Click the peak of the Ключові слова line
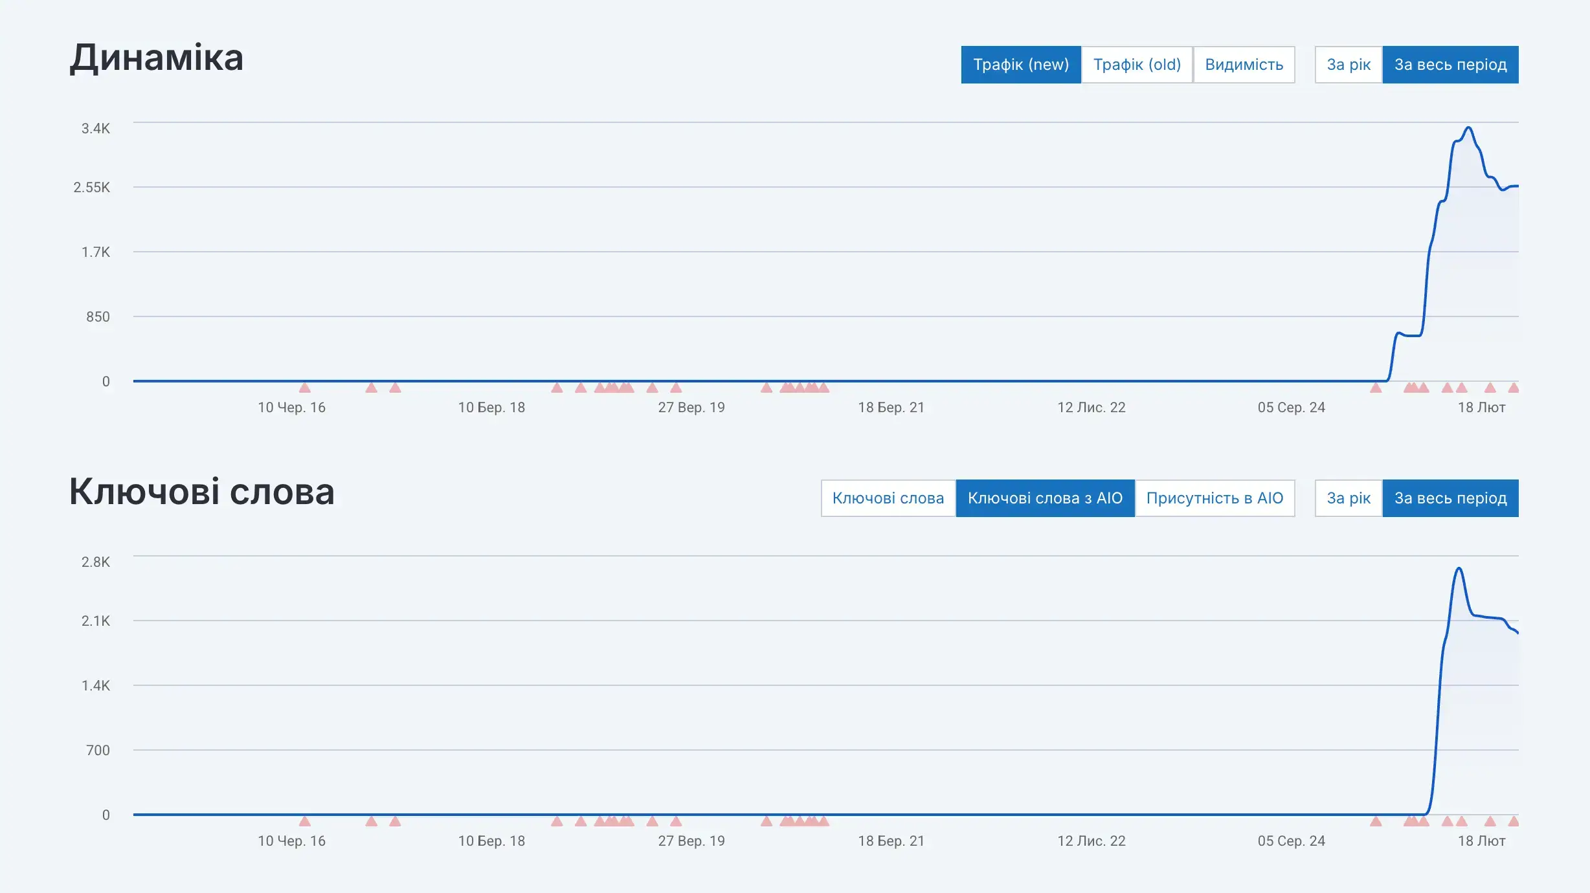Viewport: 1590px width, 893px height. click(1459, 569)
